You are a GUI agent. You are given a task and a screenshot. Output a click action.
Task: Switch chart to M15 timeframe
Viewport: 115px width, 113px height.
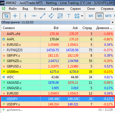(108, 16)
